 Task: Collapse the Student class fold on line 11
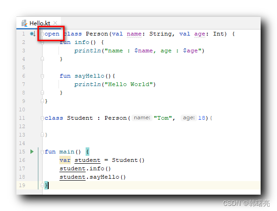pos(42,118)
